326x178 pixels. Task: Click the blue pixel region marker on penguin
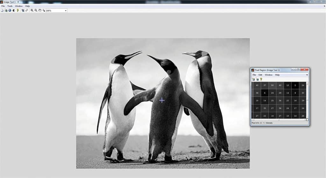tap(162, 100)
